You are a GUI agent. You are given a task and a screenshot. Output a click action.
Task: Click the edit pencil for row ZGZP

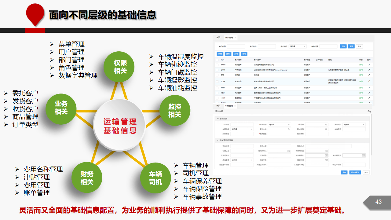tap(369, 81)
